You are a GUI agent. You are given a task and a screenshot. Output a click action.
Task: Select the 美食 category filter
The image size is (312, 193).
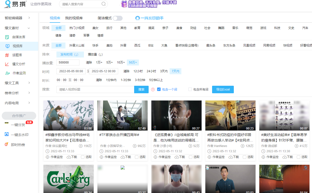[179, 28]
